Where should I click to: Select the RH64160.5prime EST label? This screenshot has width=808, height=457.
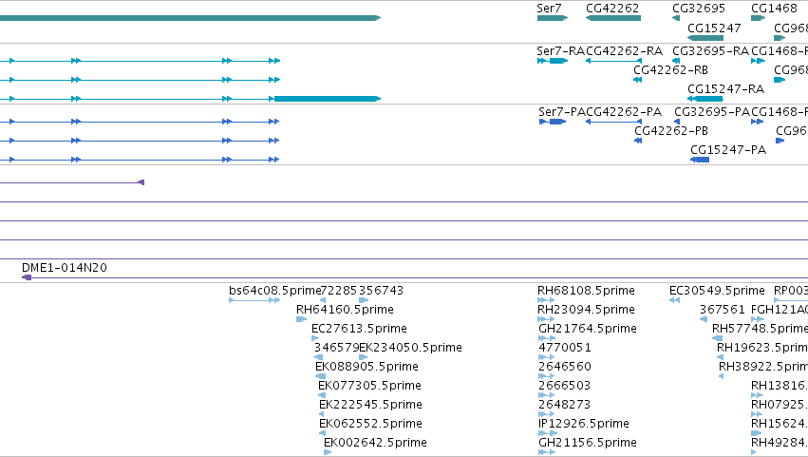(345, 310)
